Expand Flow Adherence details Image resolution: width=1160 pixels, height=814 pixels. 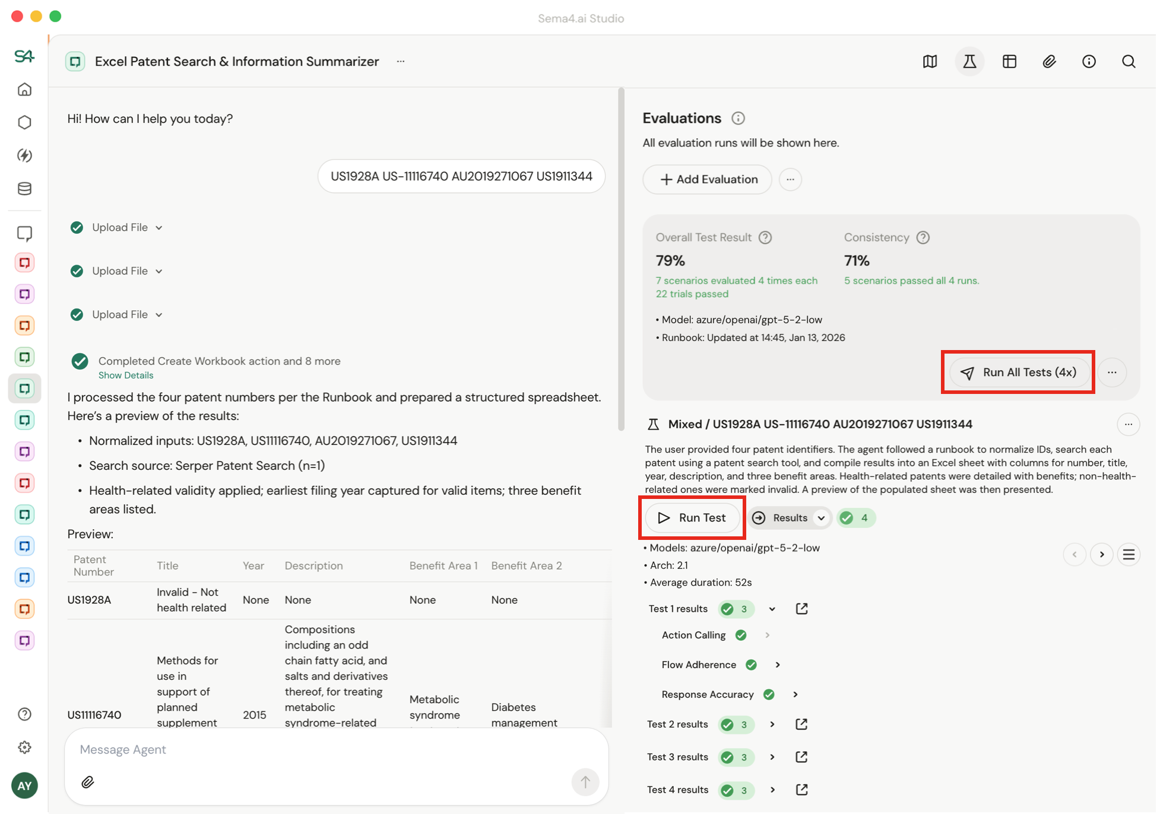[778, 665]
